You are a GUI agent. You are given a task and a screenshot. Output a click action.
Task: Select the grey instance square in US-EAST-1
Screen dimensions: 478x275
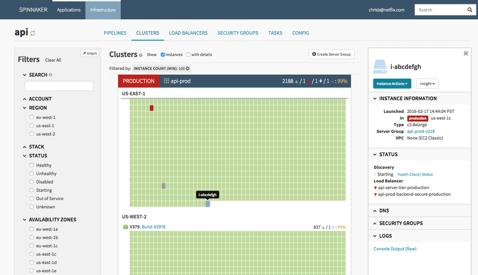click(164, 186)
